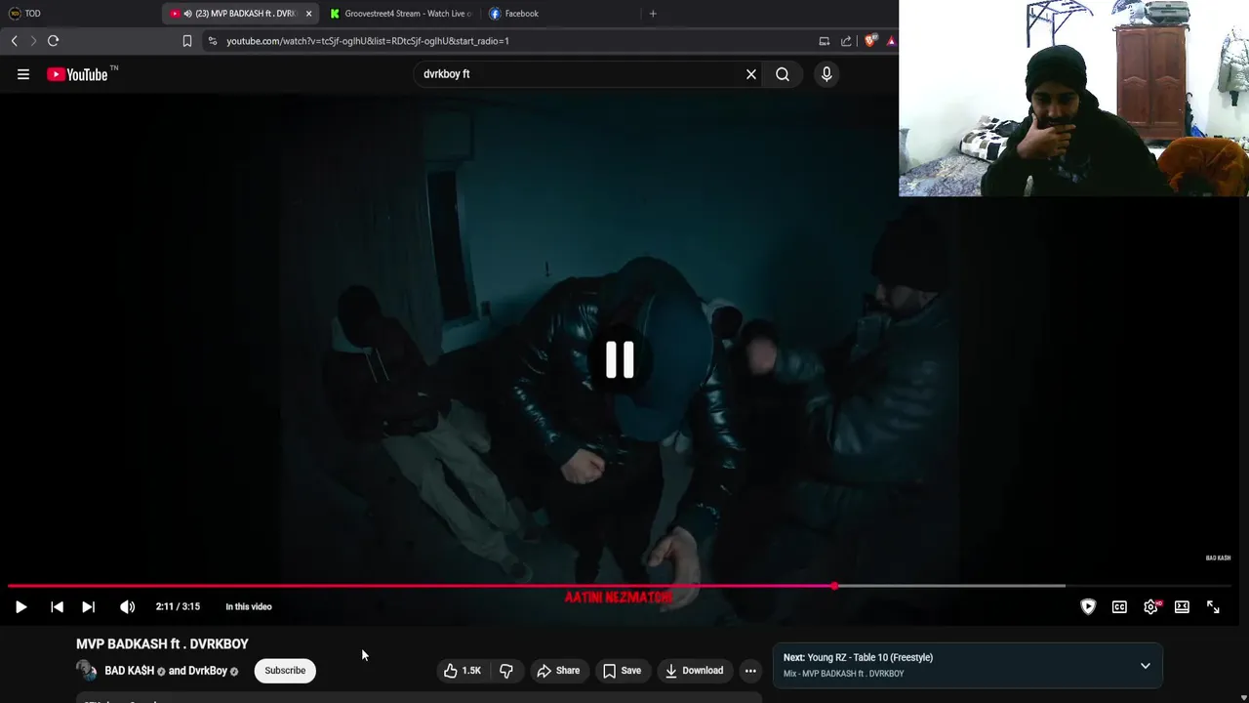View site information icon in address bar
The width and height of the screenshot is (1249, 703).
(213, 41)
